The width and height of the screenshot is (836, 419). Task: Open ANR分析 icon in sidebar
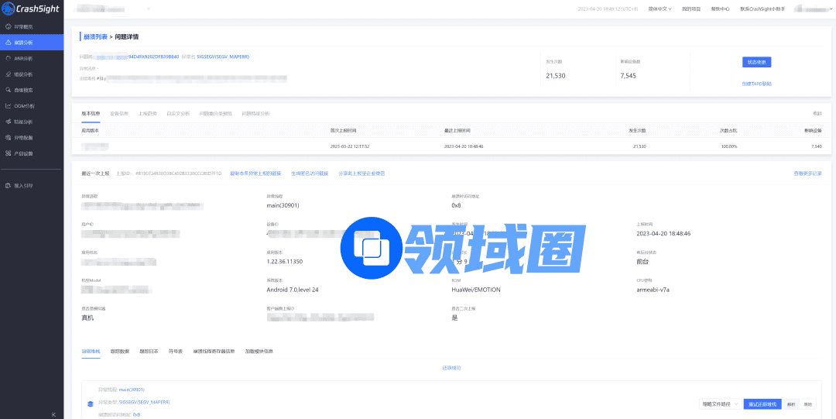tap(8, 58)
